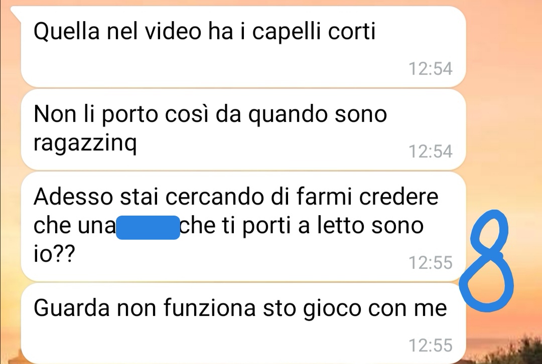This screenshot has height=364, width=542.
Task: Click the blue censor rectangle after "che una"
Action: pos(148,227)
